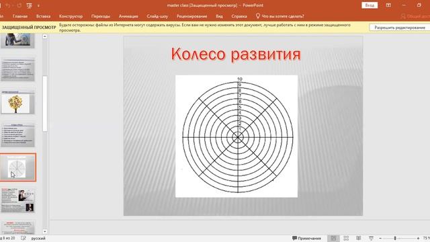The height and width of the screenshot is (242, 430).
Task: Click Разрешить редактирование button
Action: click(400, 28)
